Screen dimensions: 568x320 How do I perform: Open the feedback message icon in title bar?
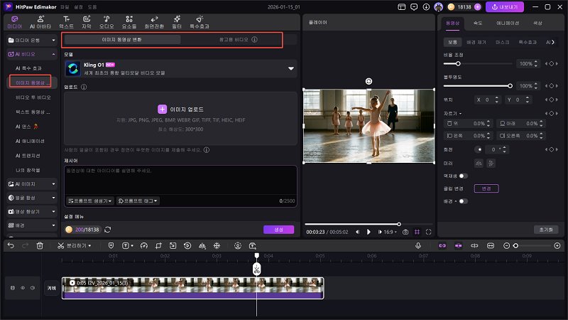point(414,7)
